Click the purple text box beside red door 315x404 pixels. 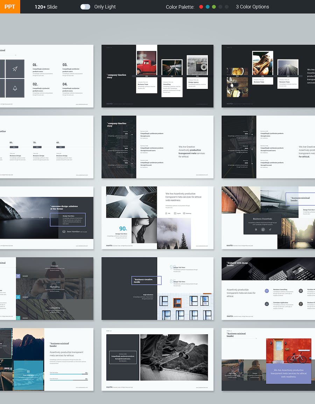(x=288, y=373)
